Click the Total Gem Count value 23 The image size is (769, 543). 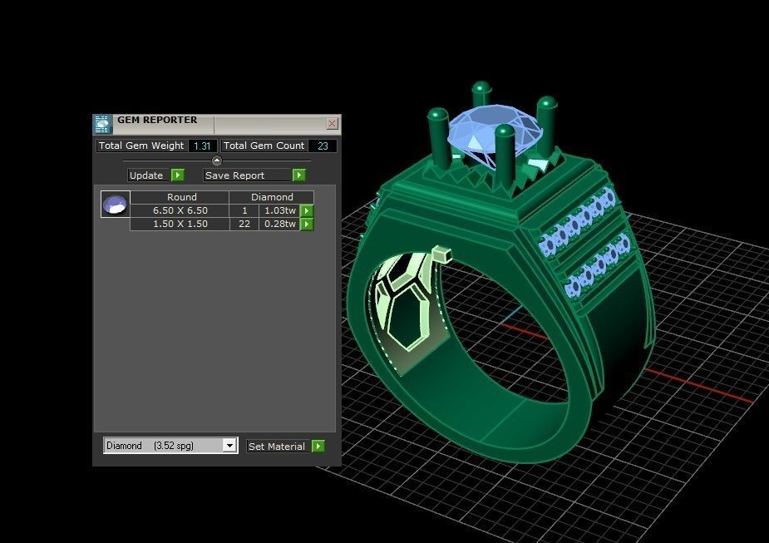[x=323, y=146]
